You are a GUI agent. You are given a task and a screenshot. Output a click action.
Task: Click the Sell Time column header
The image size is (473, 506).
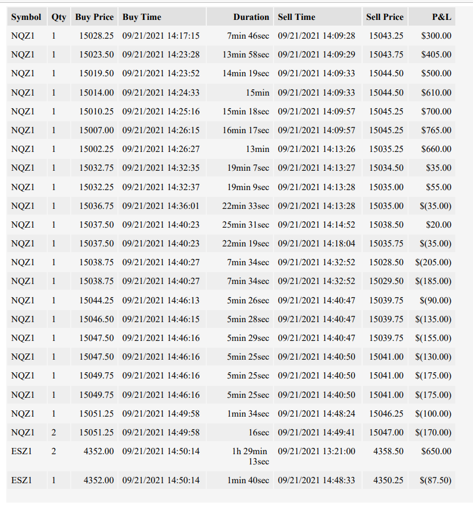(x=317, y=17)
